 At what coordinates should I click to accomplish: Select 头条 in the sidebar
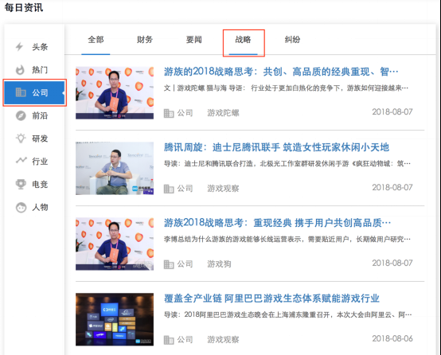pos(40,47)
